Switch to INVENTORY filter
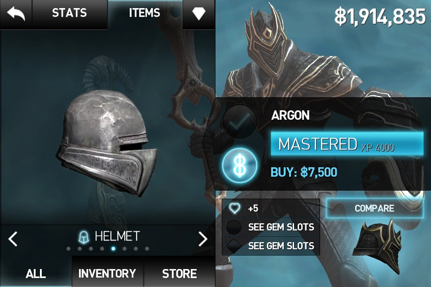The height and width of the screenshot is (287, 431). point(107,274)
